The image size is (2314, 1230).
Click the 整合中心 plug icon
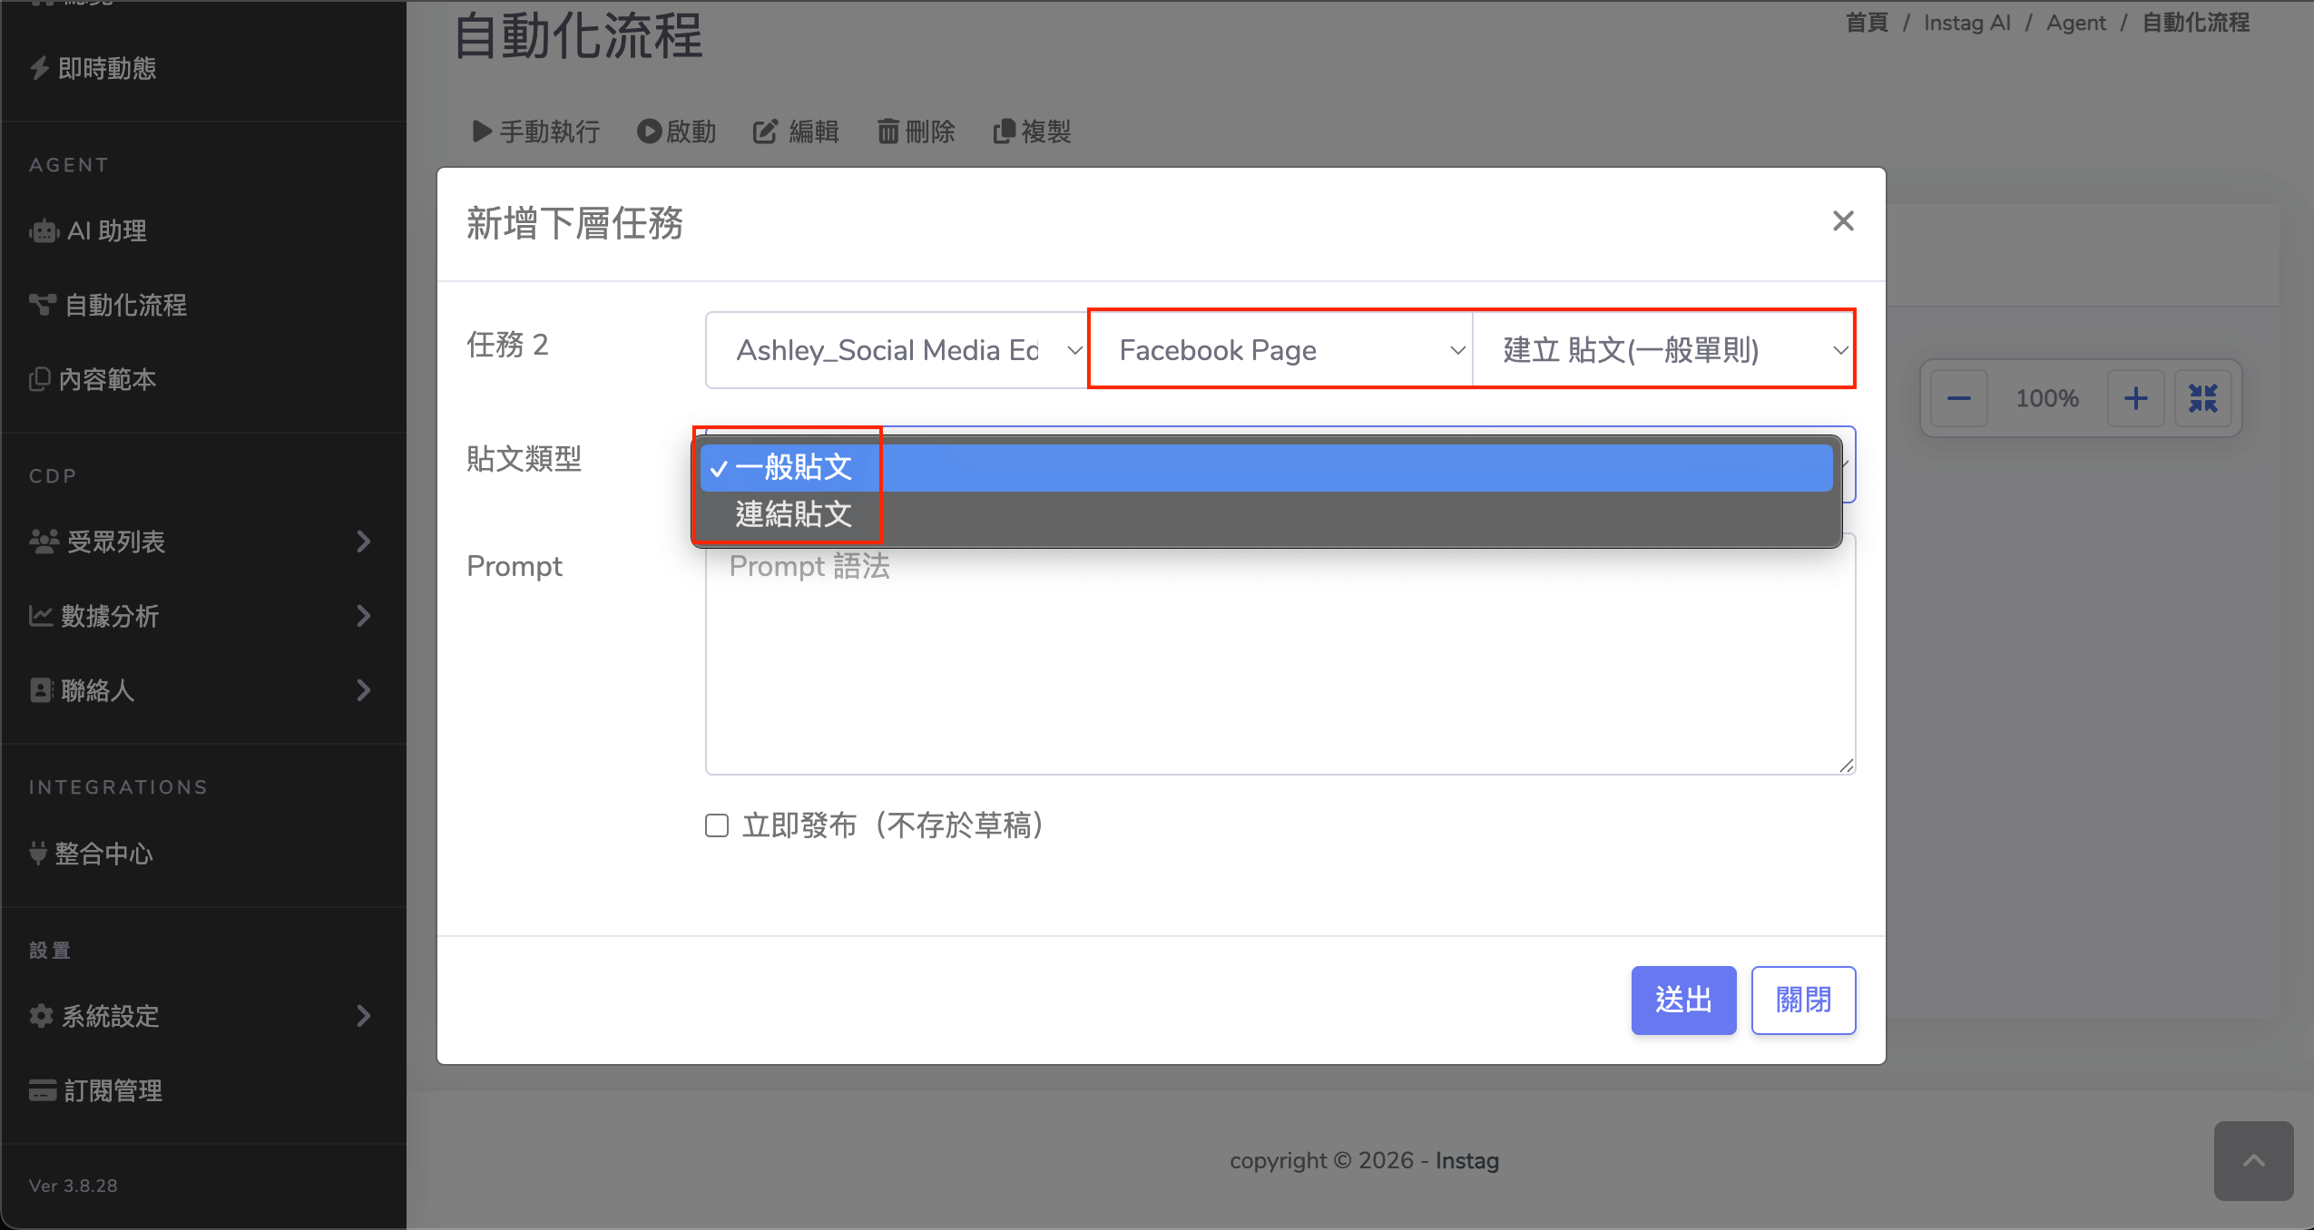point(38,854)
